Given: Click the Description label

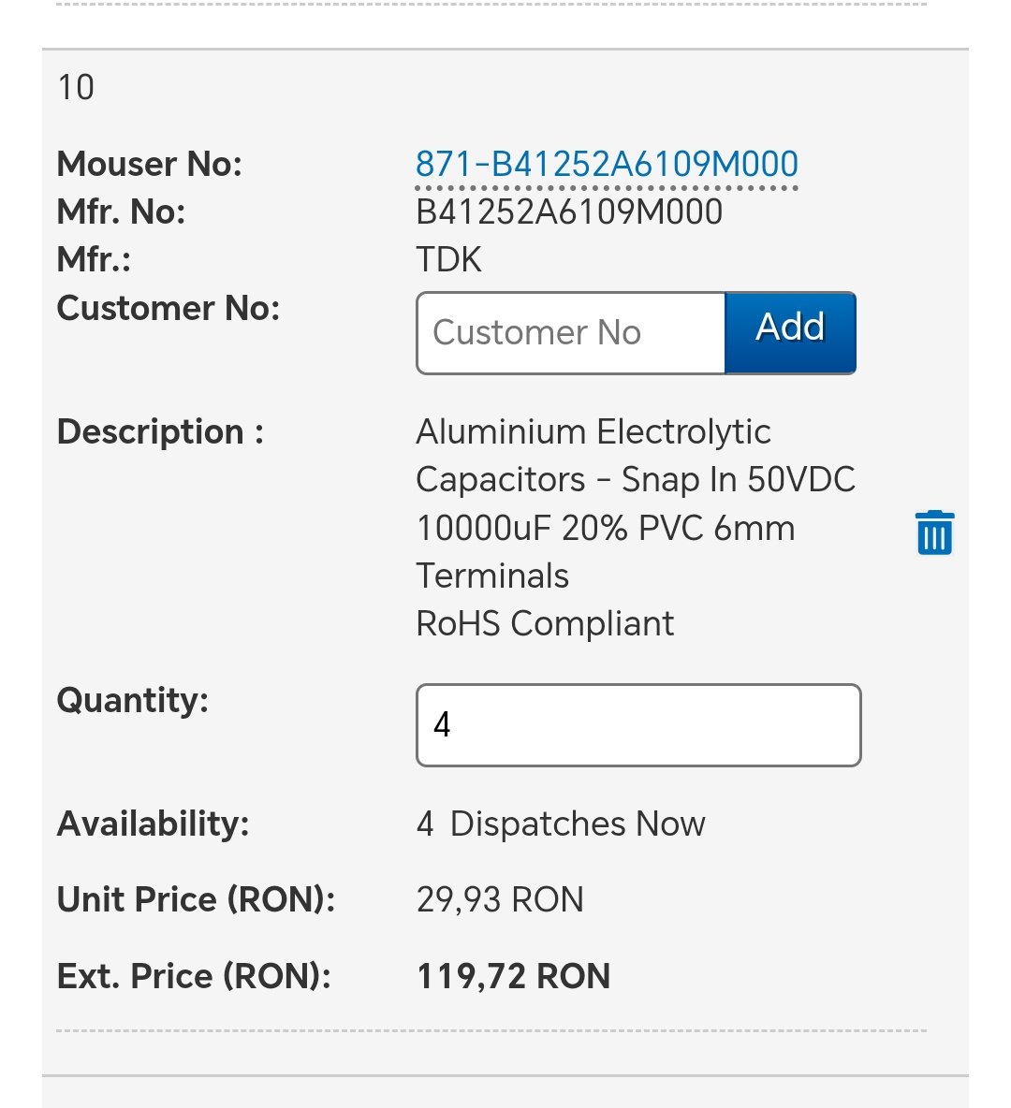Looking at the screenshot, I should coord(160,431).
